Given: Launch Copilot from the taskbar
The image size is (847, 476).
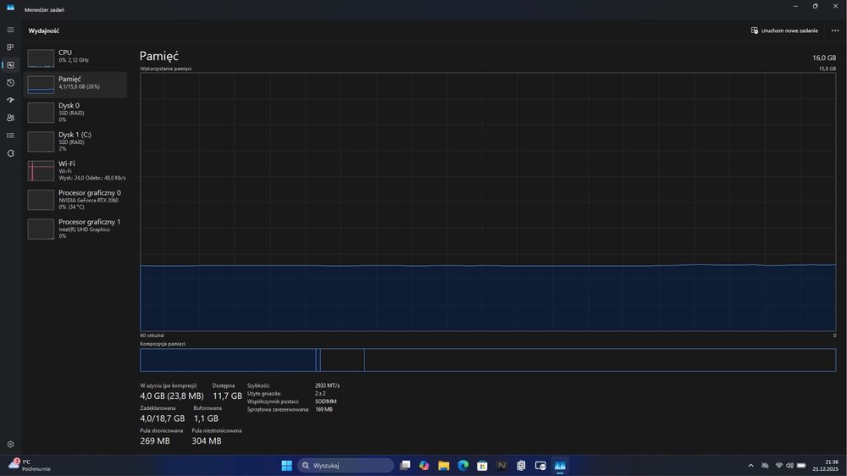Looking at the screenshot, I should tap(424, 465).
